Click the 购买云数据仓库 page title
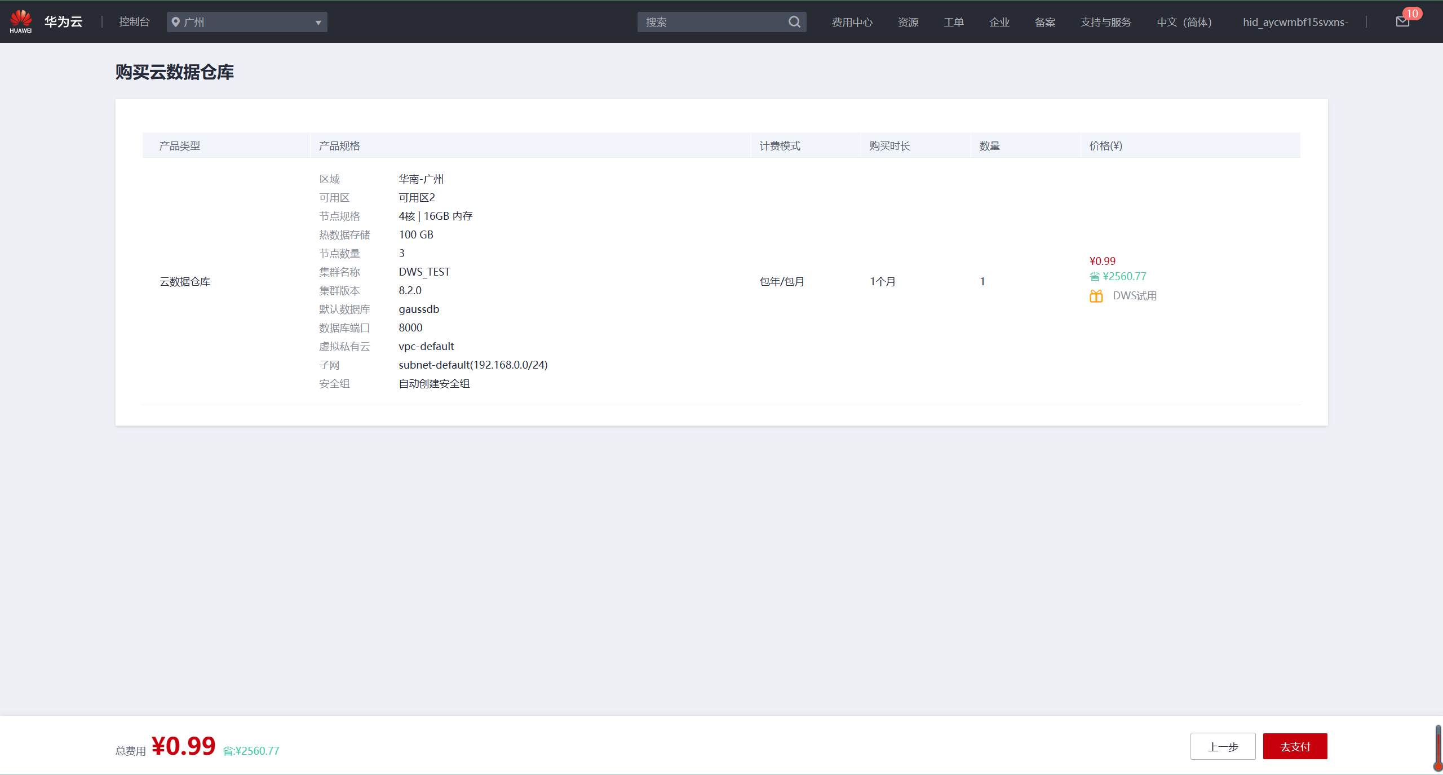This screenshot has width=1443, height=775. pos(175,72)
